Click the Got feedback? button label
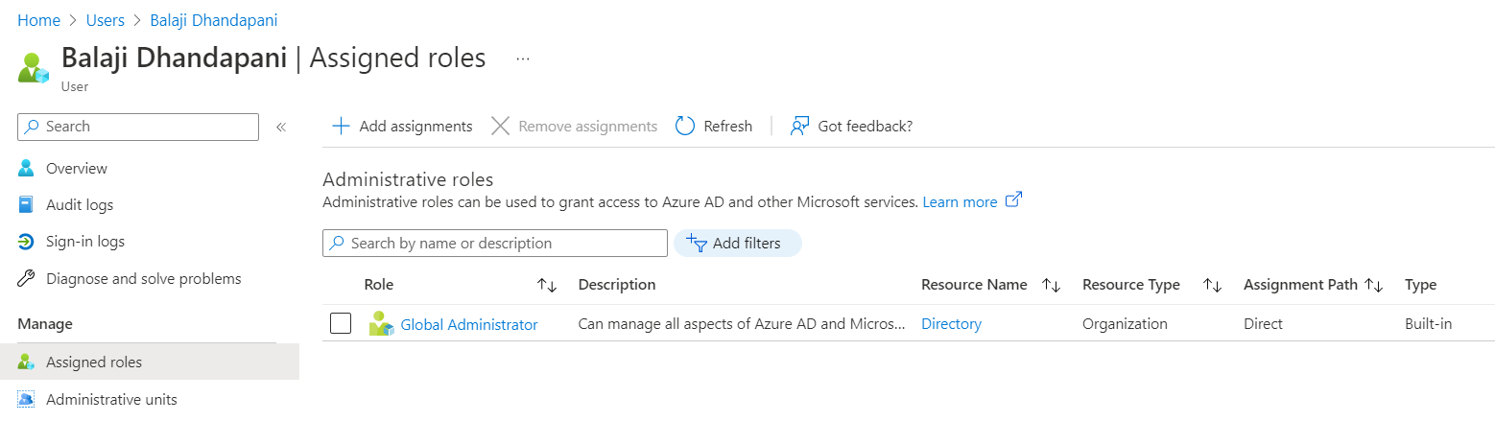 [x=865, y=126]
